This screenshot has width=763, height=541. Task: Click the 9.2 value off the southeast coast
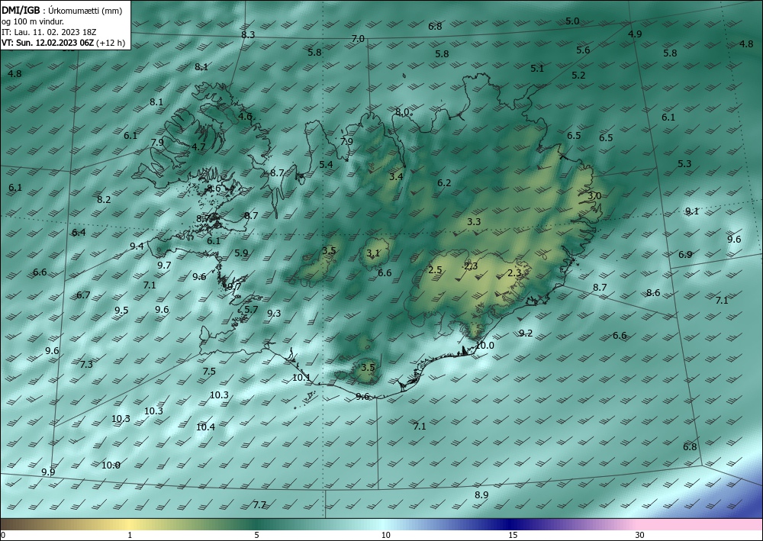point(526,333)
